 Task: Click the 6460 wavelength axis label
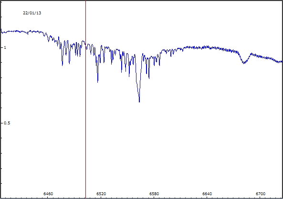click(48, 194)
